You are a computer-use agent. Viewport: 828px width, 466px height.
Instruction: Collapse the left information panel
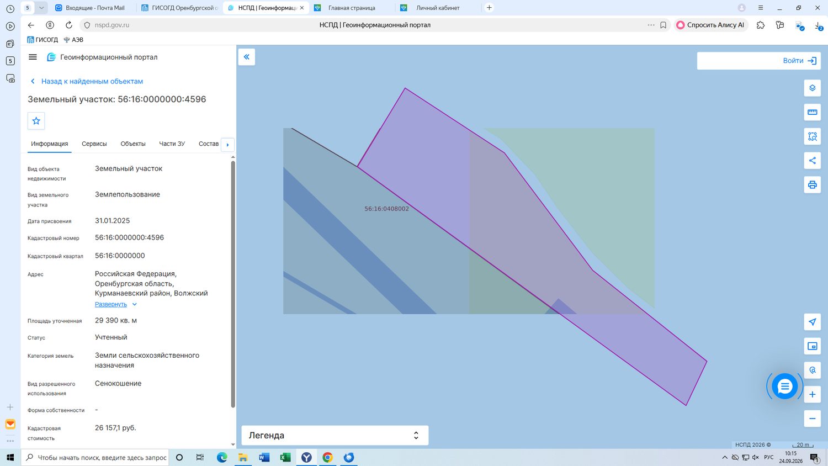point(246,57)
